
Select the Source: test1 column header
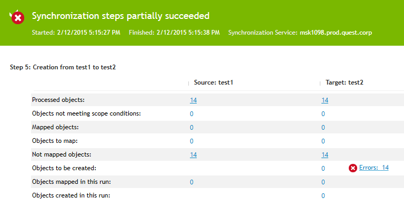coord(214,82)
